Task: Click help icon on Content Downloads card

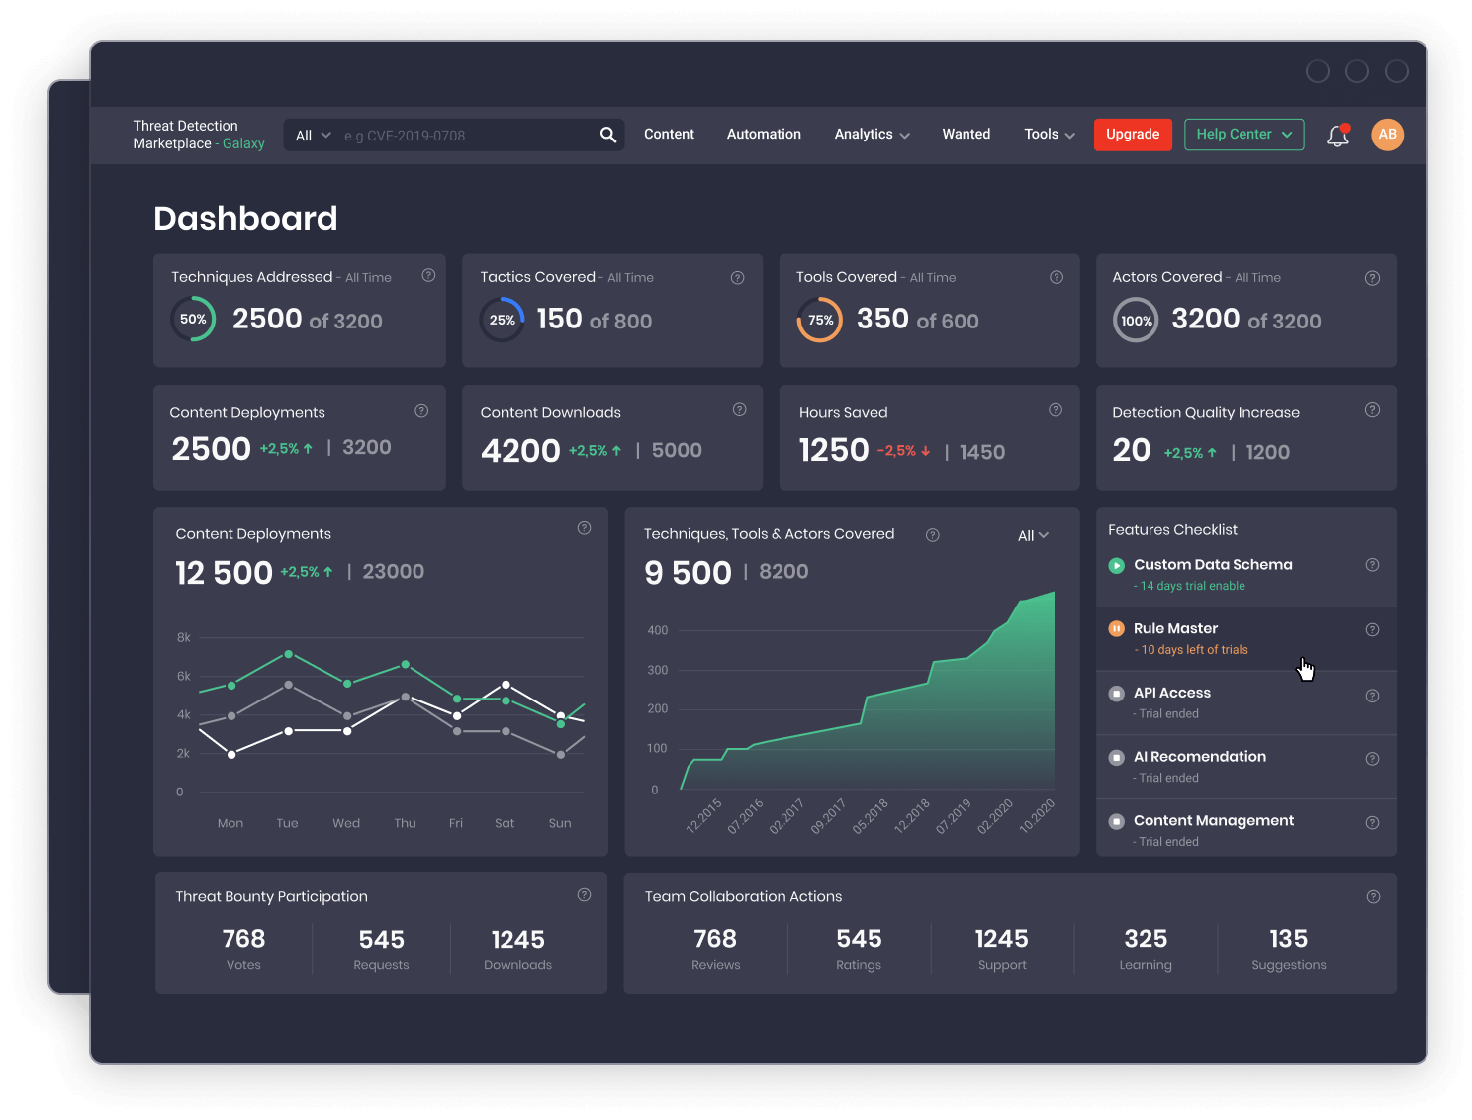Action: [739, 410]
